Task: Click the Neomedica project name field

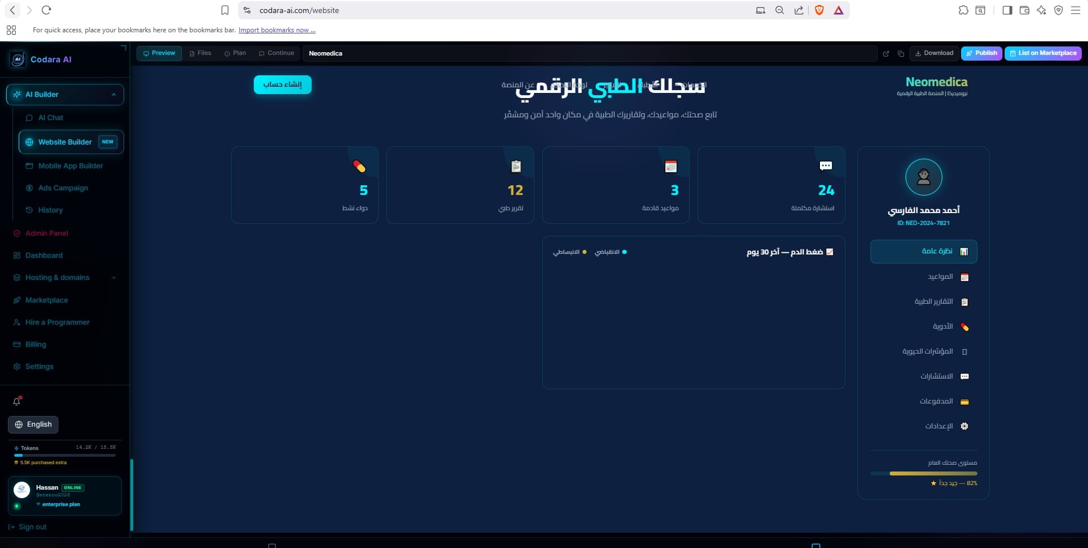Action: click(x=589, y=53)
